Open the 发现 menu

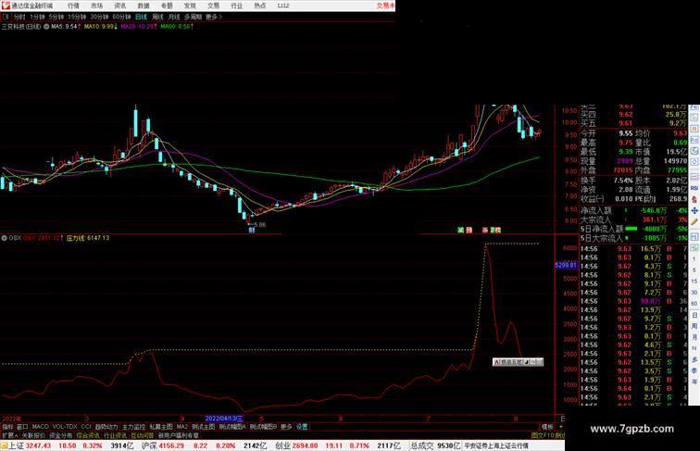[x=190, y=6]
